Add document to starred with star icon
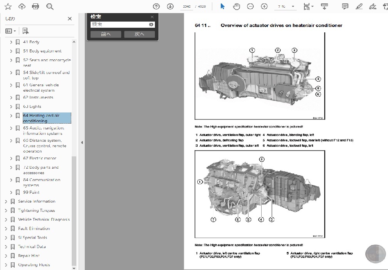This screenshot has width=388, height=270. click(8, 7)
